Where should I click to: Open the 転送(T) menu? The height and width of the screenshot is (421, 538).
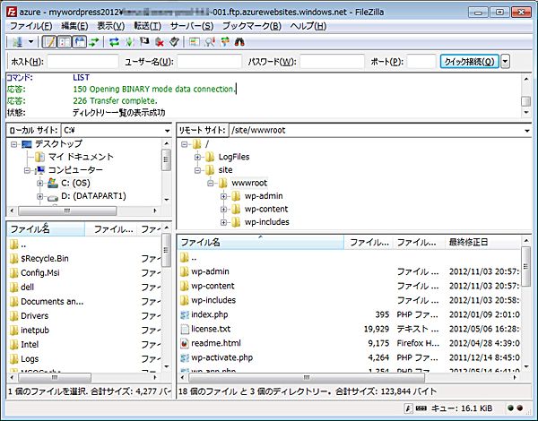[x=148, y=26]
